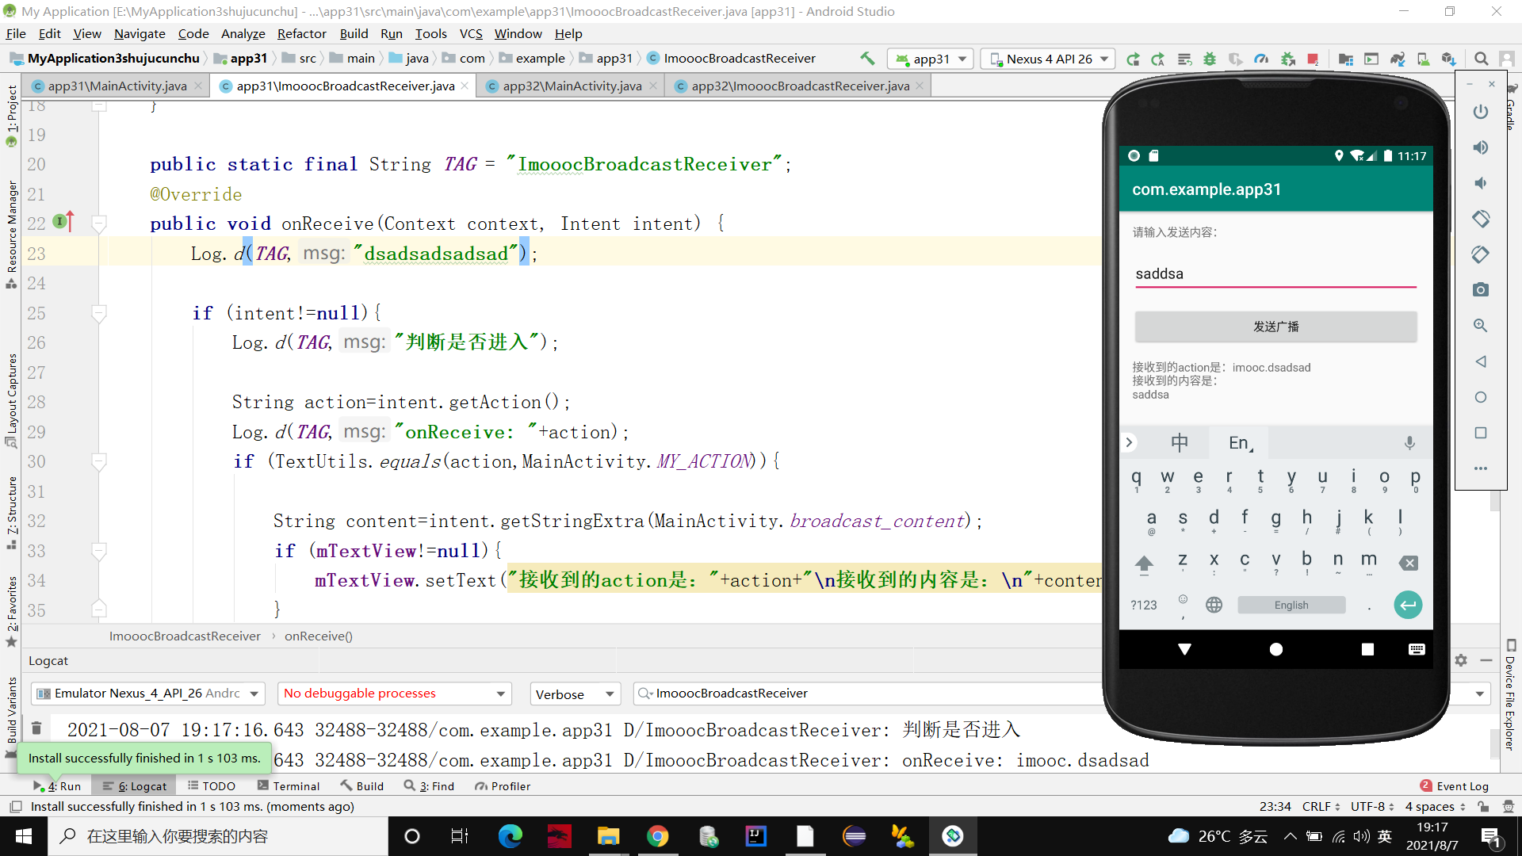Open the logcat filter configuration dropdown arrow

[1479, 694]
